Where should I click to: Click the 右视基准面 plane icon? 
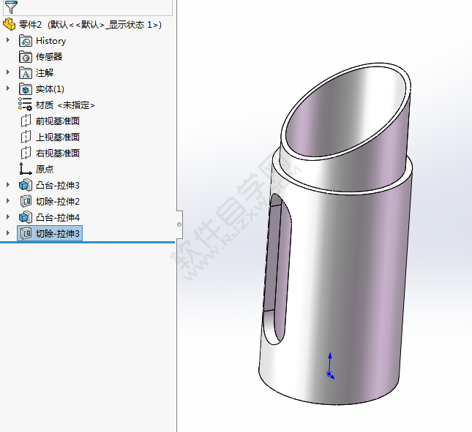(x=26, y=153)
